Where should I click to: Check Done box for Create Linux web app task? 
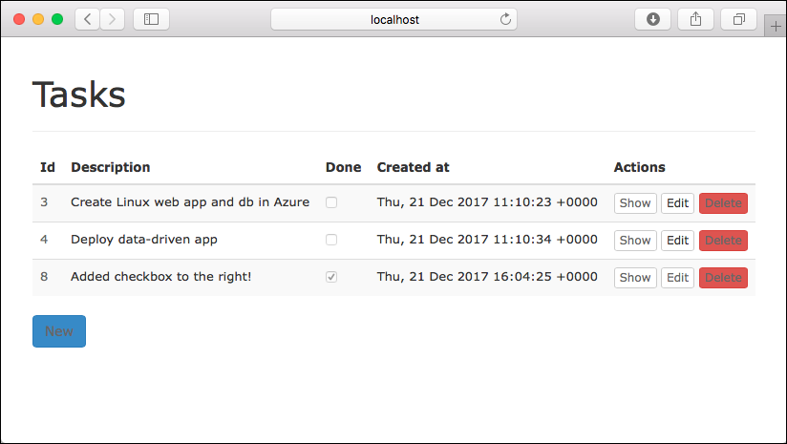pos(331,202)
